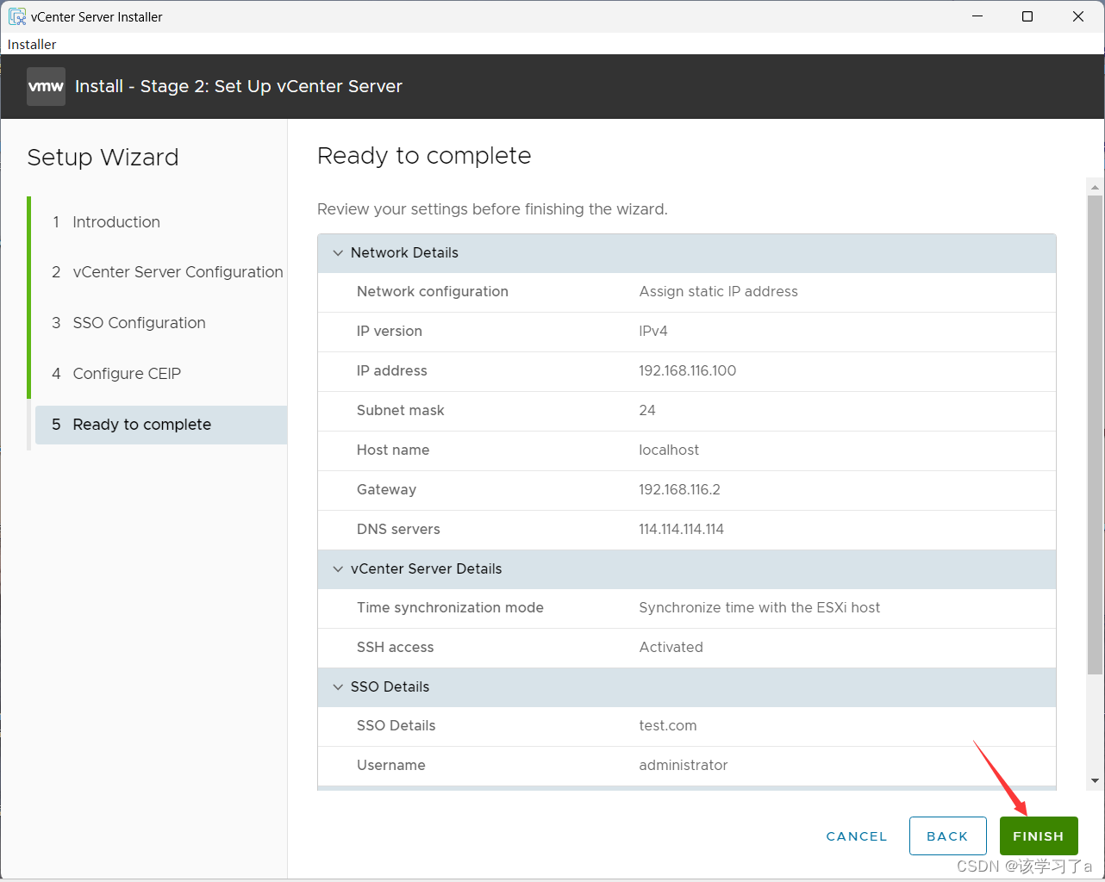The width and height of the screenshot is (1105, 882).
Task: Click the DNS servers value 114.114.114.114
Action: (682, 530)
